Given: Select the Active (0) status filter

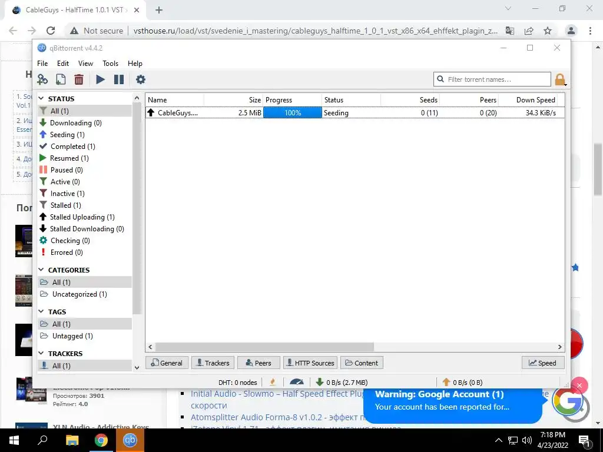Looking at the screenshot, I should pyautogui.click(x=85, y=182).
